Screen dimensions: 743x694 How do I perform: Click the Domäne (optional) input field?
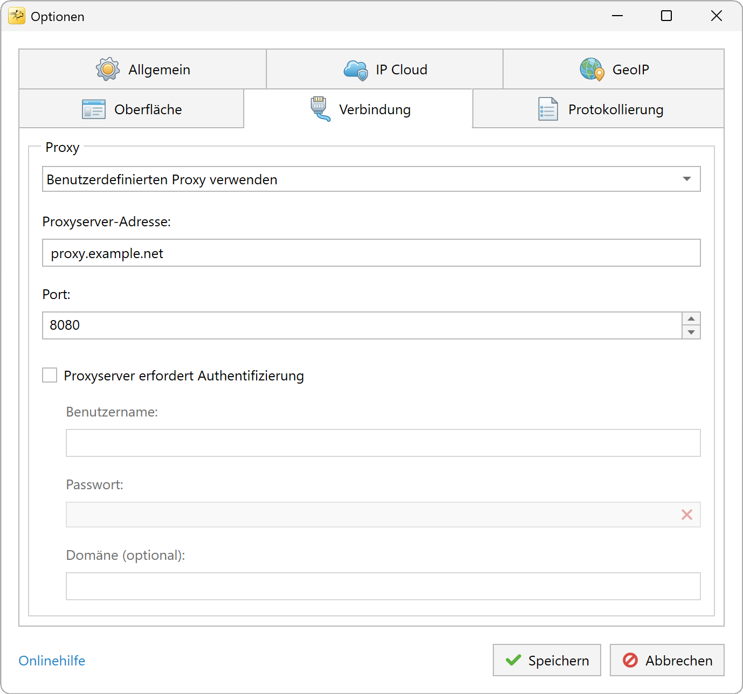pyautogui.click(x=383, y=586)
